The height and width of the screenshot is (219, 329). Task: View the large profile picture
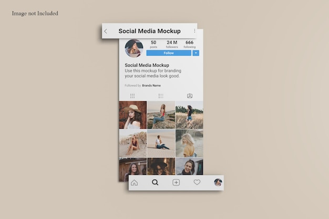pos(134,48)
